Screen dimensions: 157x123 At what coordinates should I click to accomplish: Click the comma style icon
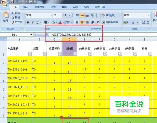(x=138, y=22)
